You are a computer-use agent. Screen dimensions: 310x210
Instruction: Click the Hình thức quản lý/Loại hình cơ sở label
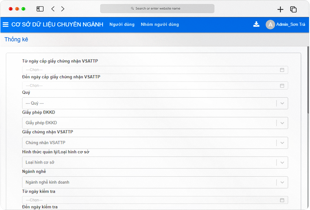click(55, 152)
